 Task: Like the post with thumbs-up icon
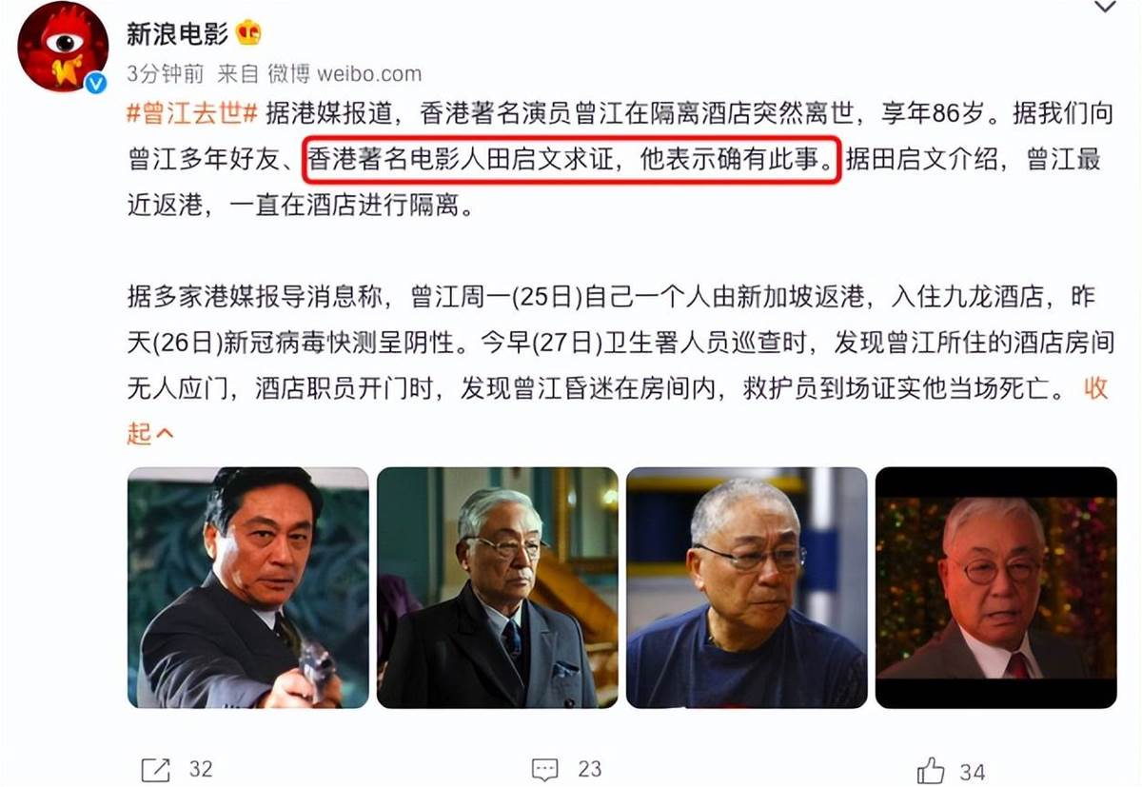930,770
